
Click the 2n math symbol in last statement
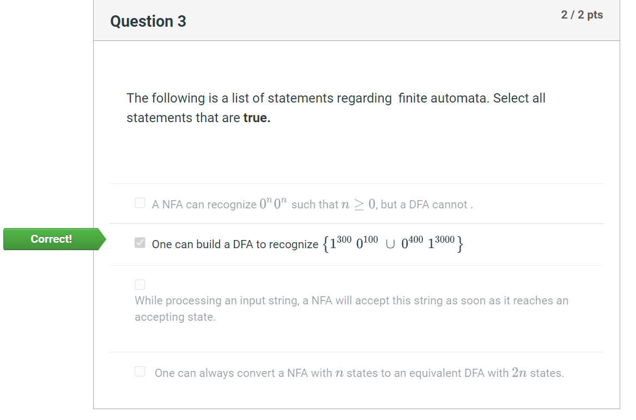click(x=519, y=372)
